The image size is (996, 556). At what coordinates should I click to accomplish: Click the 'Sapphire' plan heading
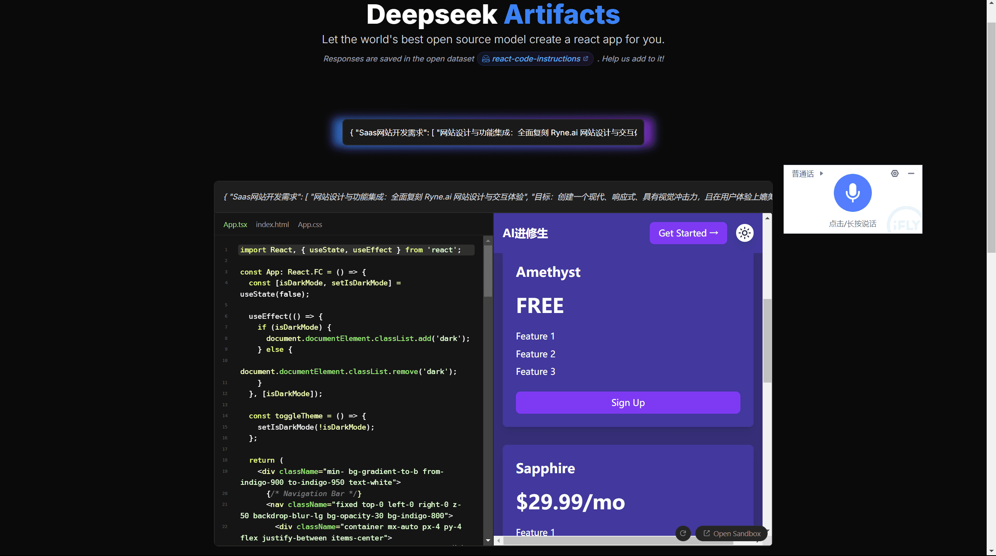coord(545,469)
